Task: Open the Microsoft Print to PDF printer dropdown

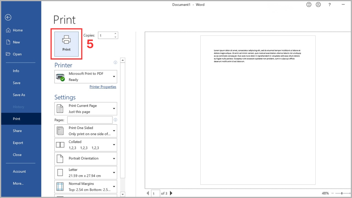Action: coord(85,77)
